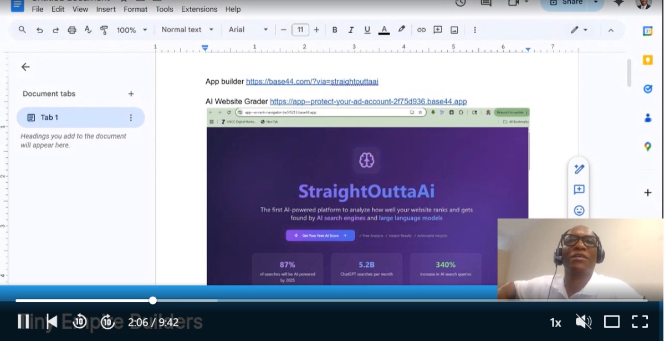Open the highlight color tool
Viewport: 665px width, 341px height.
[401, 29]
